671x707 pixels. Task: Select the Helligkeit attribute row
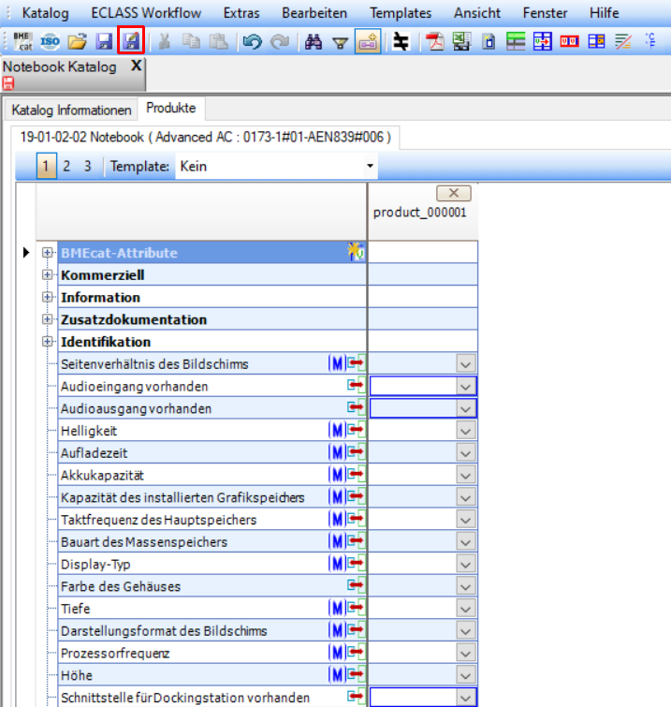click(89, 431)
